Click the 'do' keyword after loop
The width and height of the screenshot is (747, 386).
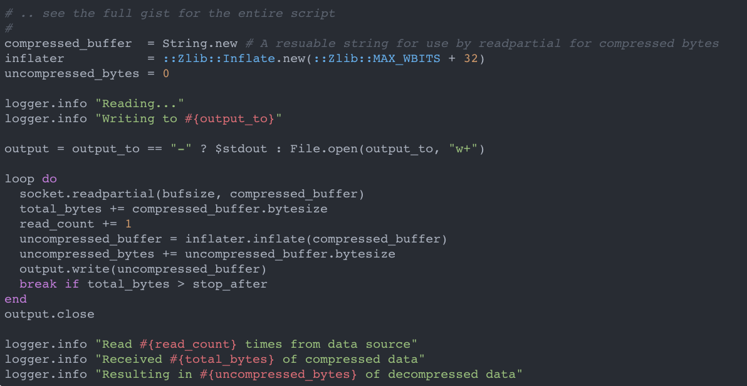point(50,179)
